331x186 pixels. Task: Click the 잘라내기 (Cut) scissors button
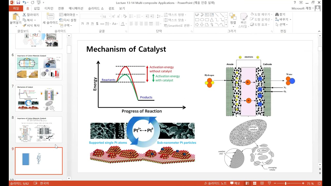[31, 15]
